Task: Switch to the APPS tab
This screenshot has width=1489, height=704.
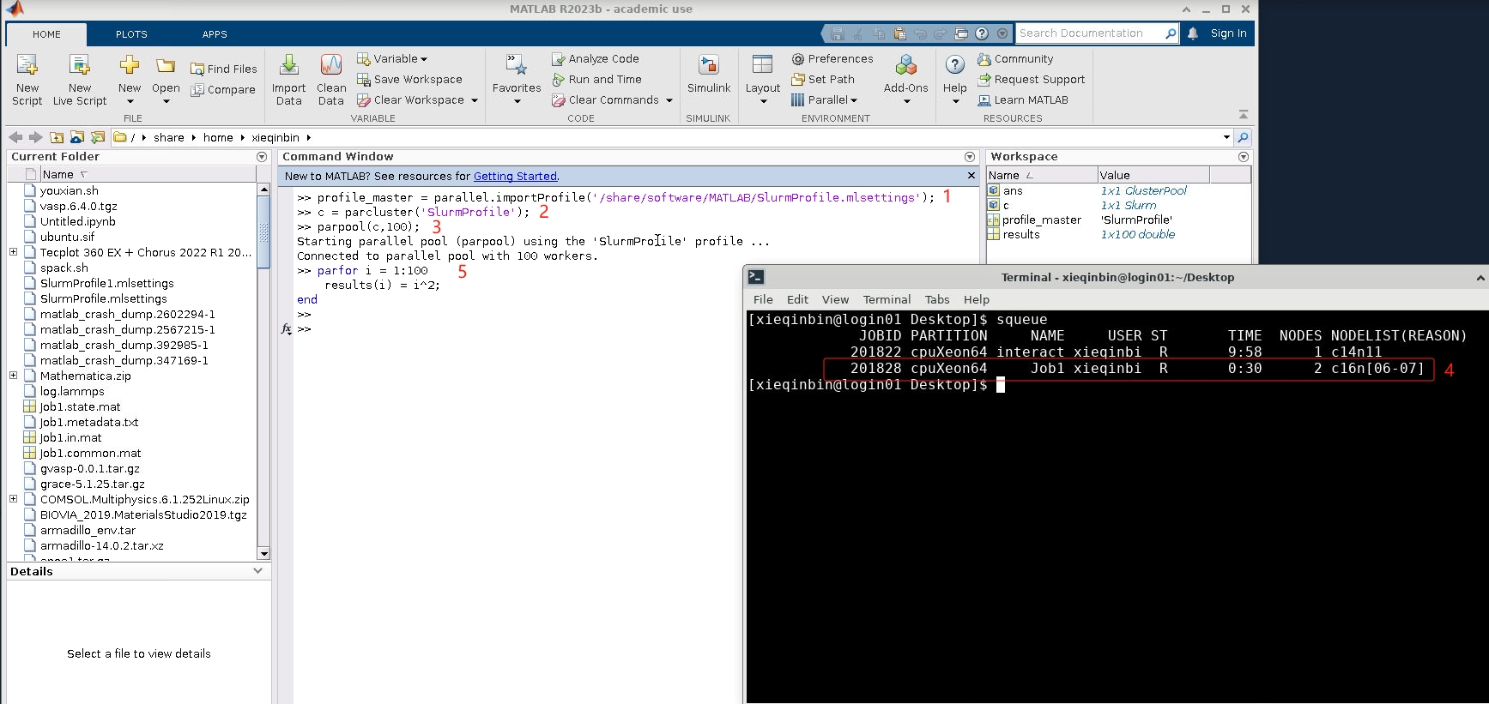Action: [x=215, y=34]
